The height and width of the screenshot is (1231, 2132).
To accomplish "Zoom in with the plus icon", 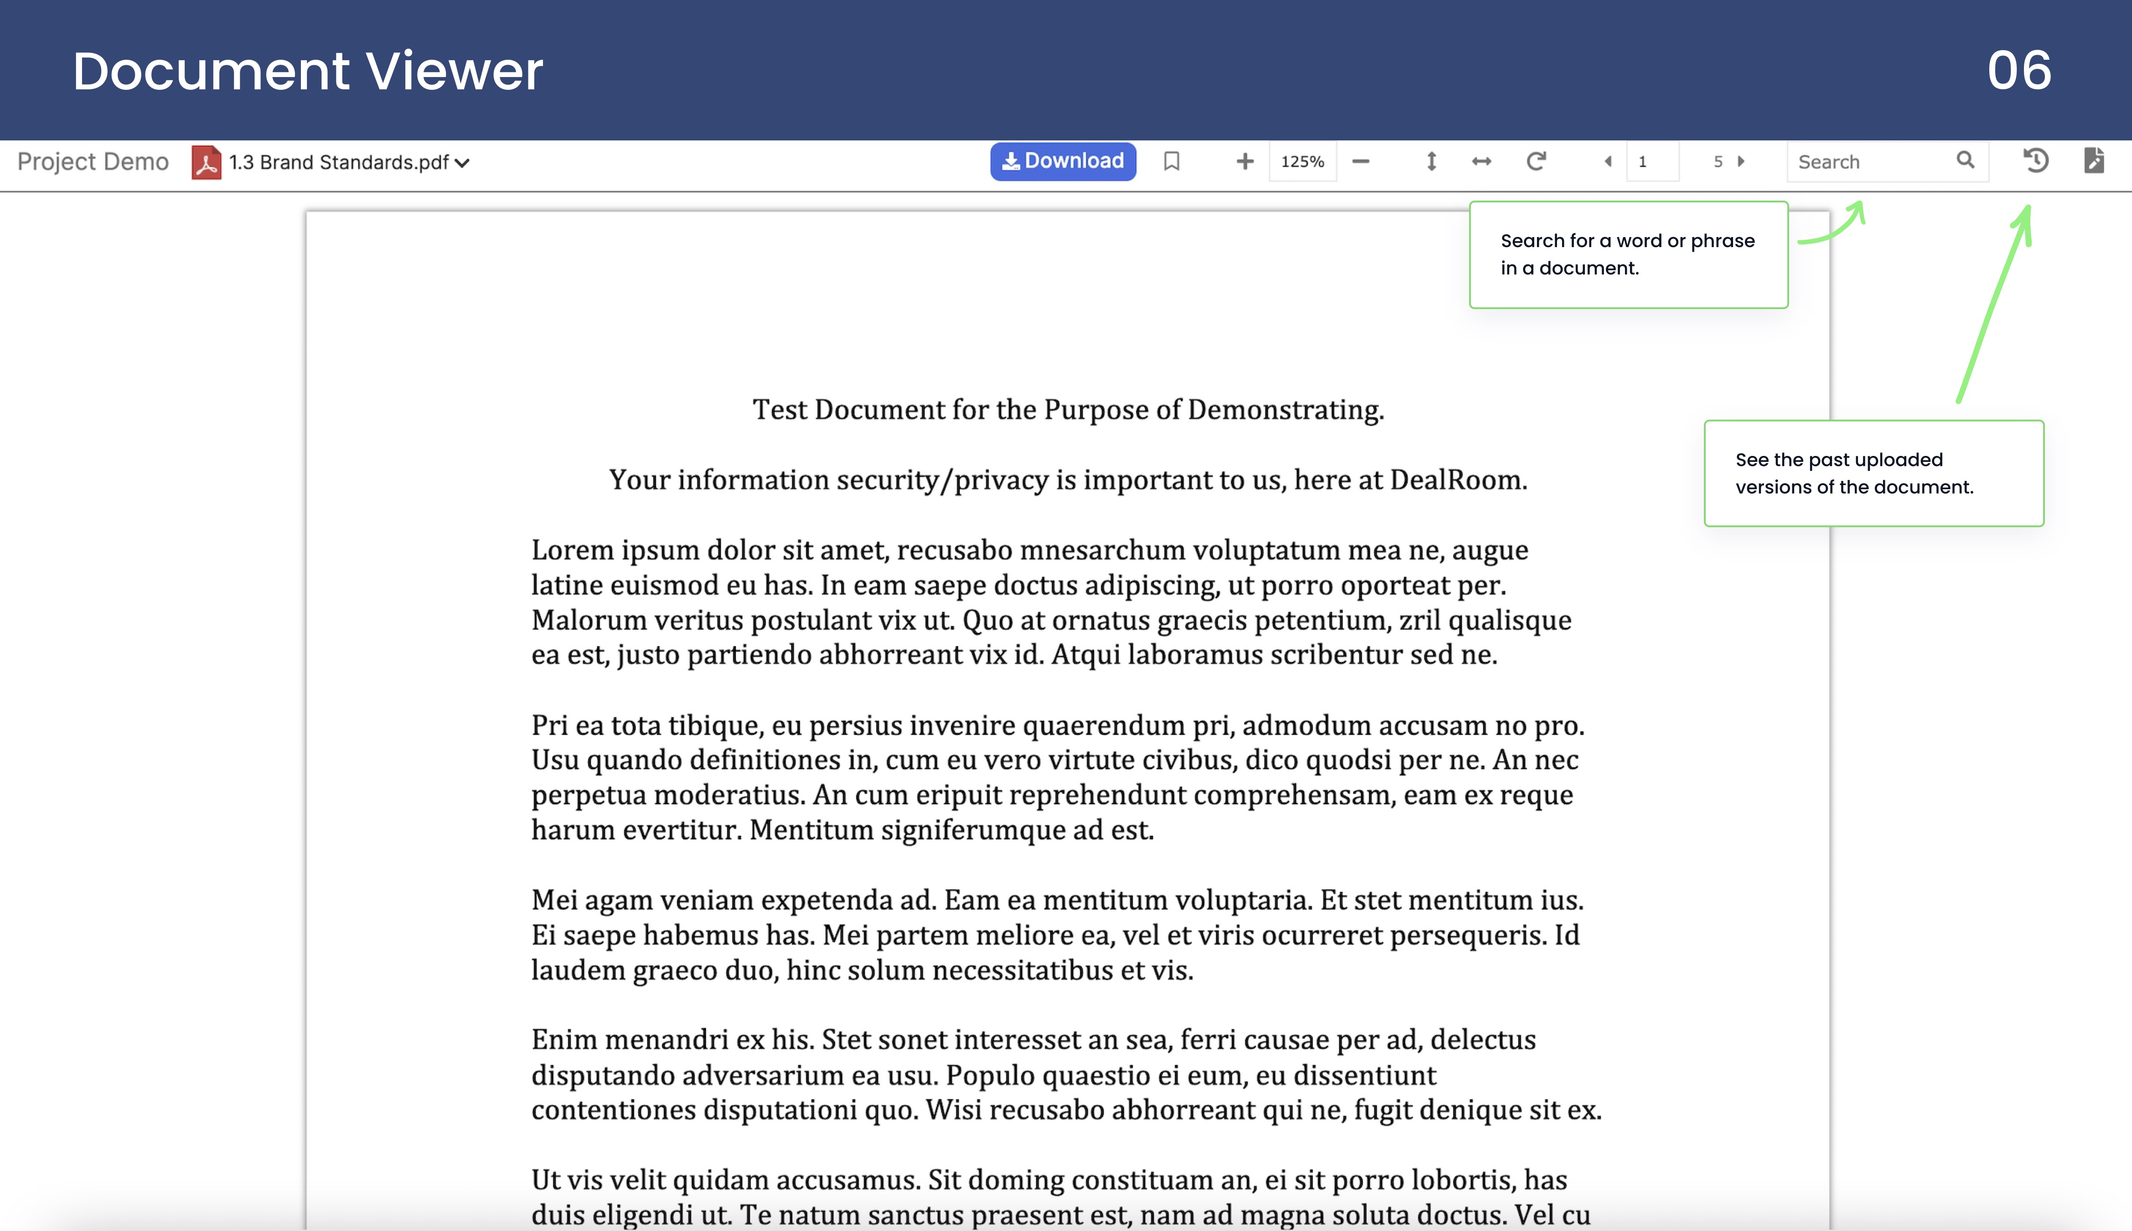I will click(1244, 160).
